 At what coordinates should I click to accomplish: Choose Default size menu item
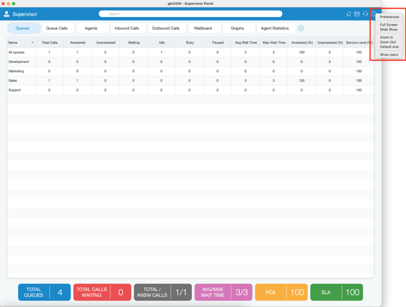389,47
